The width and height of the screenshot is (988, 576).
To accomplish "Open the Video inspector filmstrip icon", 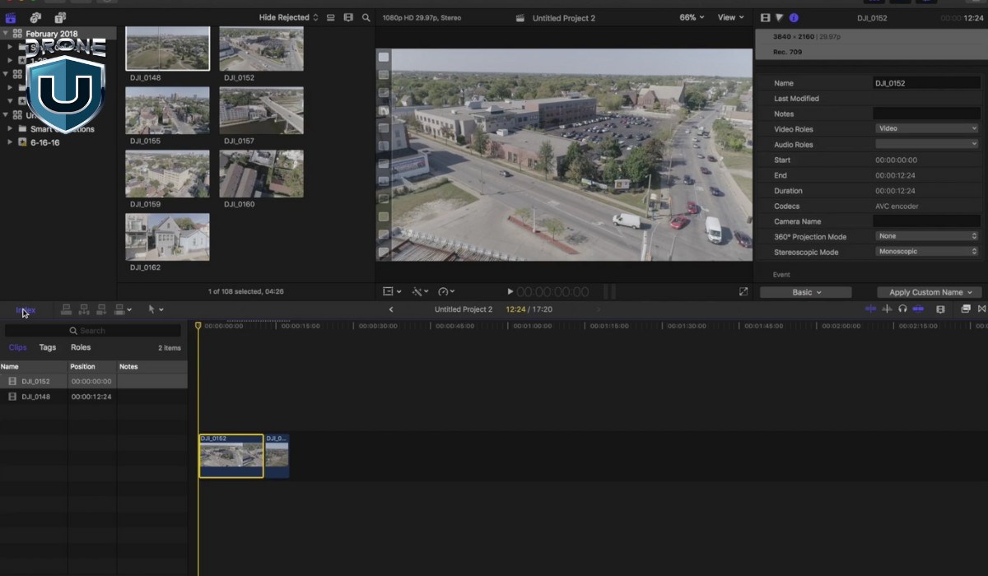I will click(x=766, y=17).
